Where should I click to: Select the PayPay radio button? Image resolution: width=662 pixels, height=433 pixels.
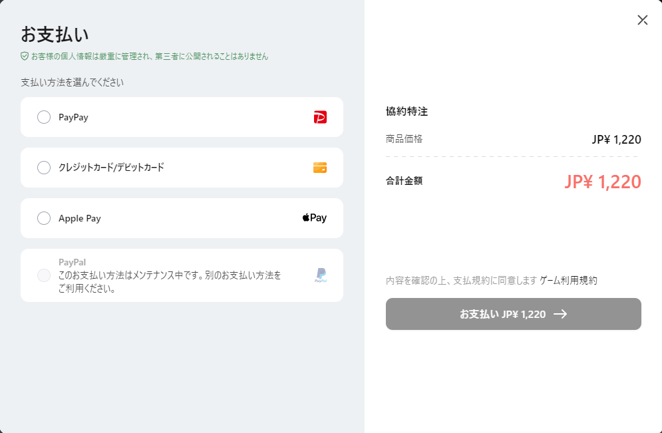point(44,117)
